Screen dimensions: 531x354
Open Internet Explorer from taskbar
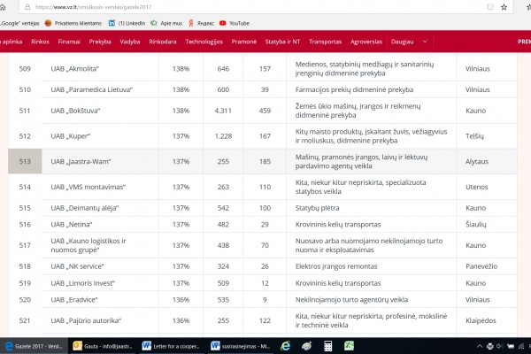point(286,346)
